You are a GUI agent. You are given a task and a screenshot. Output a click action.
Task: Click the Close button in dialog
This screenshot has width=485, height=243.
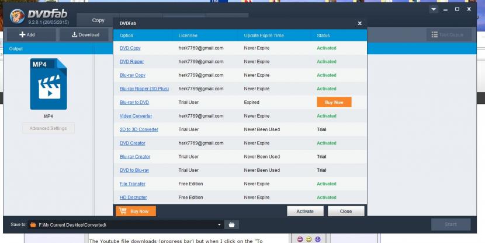pos(346,211)
